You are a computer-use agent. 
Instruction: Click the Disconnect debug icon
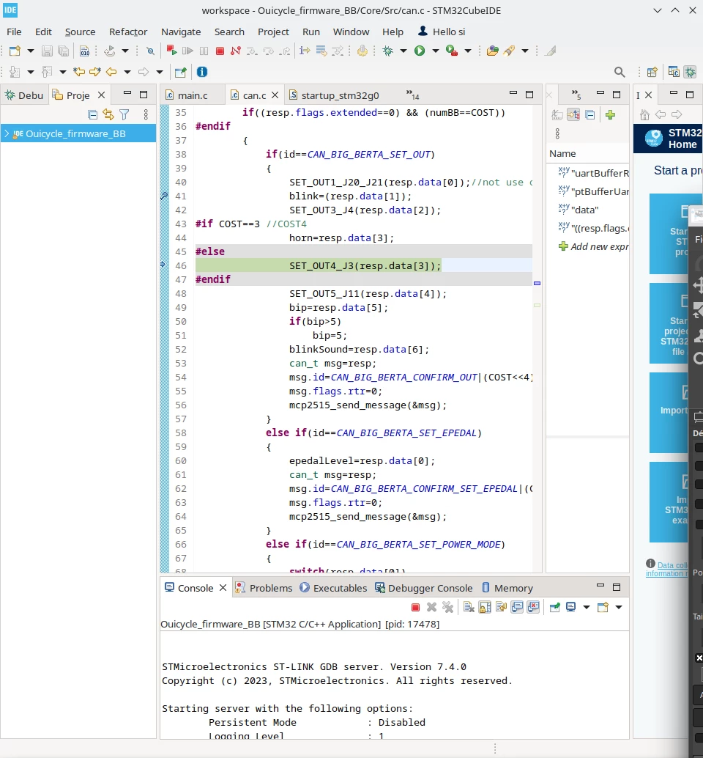coord(236,51)
